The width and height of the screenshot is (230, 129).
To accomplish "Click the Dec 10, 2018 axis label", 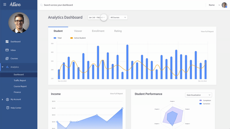I will coord(202,81).
